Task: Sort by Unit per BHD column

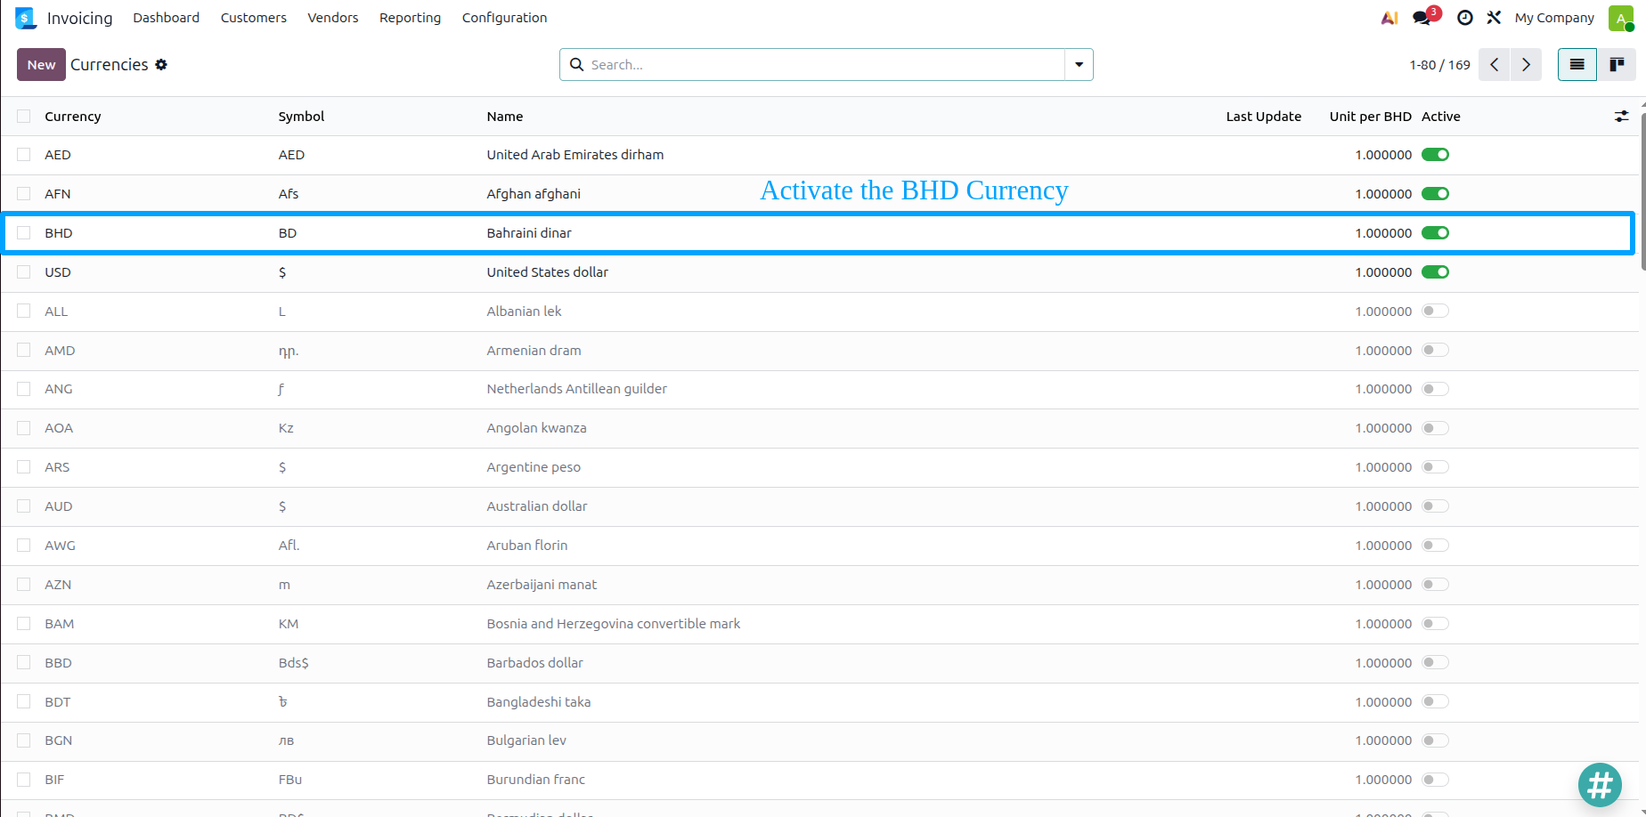Action: point(1370,117)
